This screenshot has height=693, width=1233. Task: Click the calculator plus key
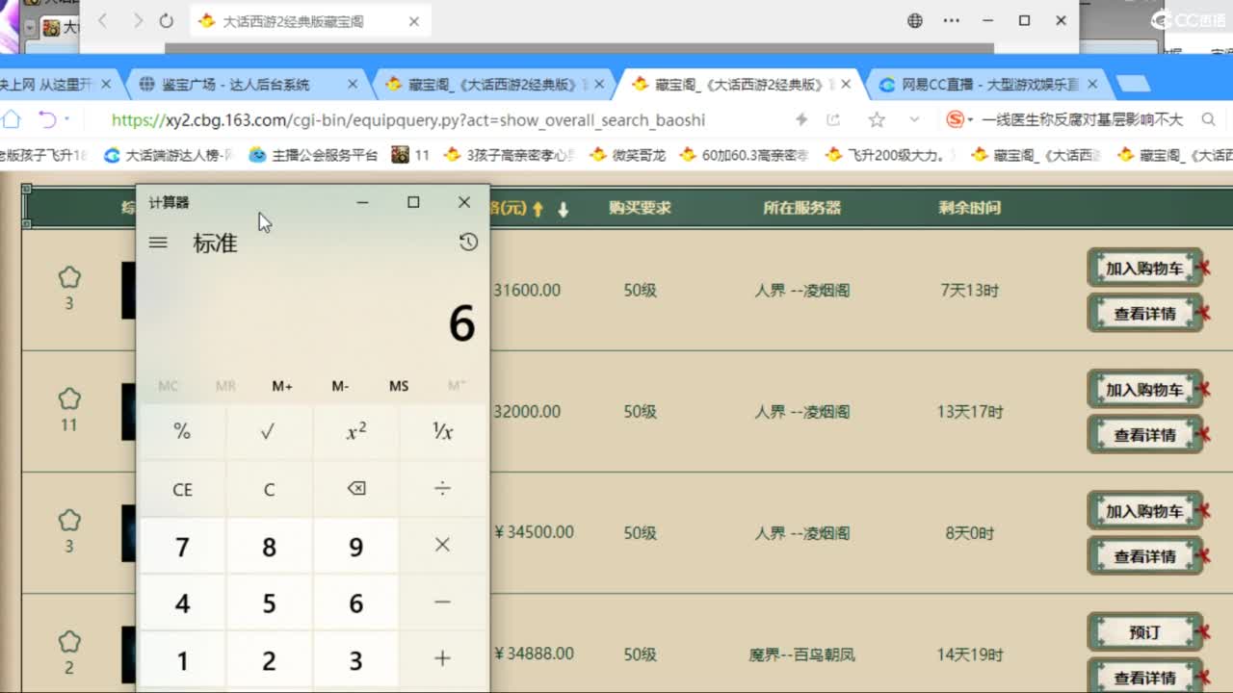[x=442, y=659]
